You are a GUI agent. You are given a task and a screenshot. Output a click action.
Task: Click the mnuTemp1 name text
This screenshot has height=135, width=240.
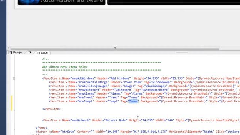tap(86, 101)
